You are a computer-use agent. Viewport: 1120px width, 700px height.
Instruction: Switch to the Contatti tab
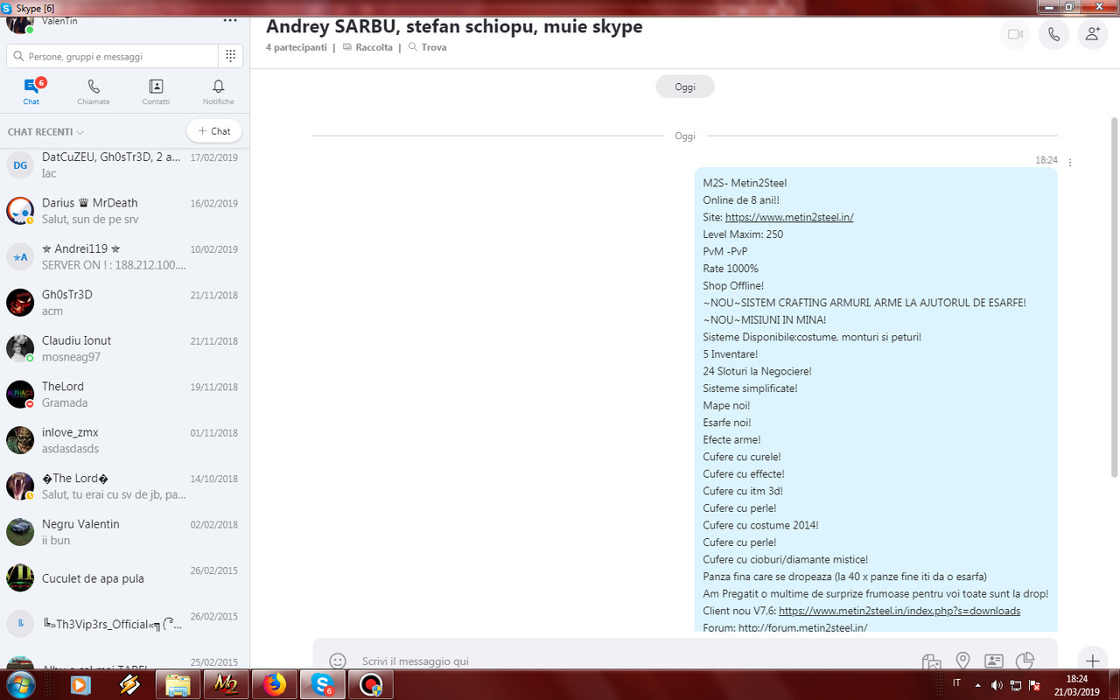point(156,91)
